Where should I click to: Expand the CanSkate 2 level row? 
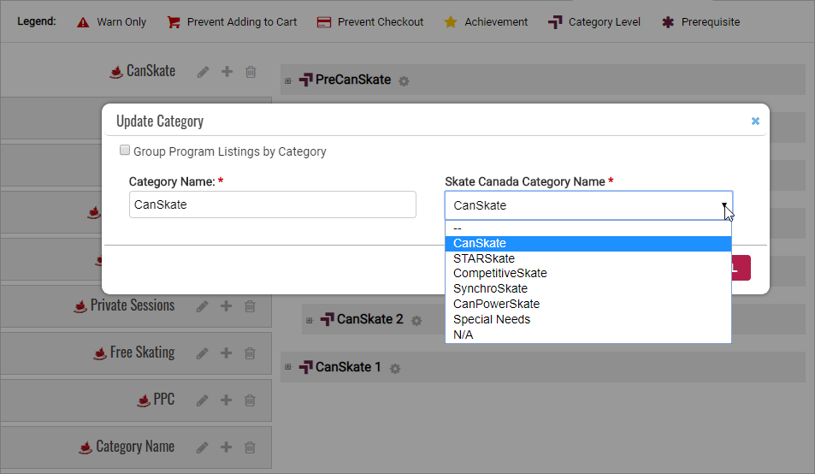tap(309, 320)
